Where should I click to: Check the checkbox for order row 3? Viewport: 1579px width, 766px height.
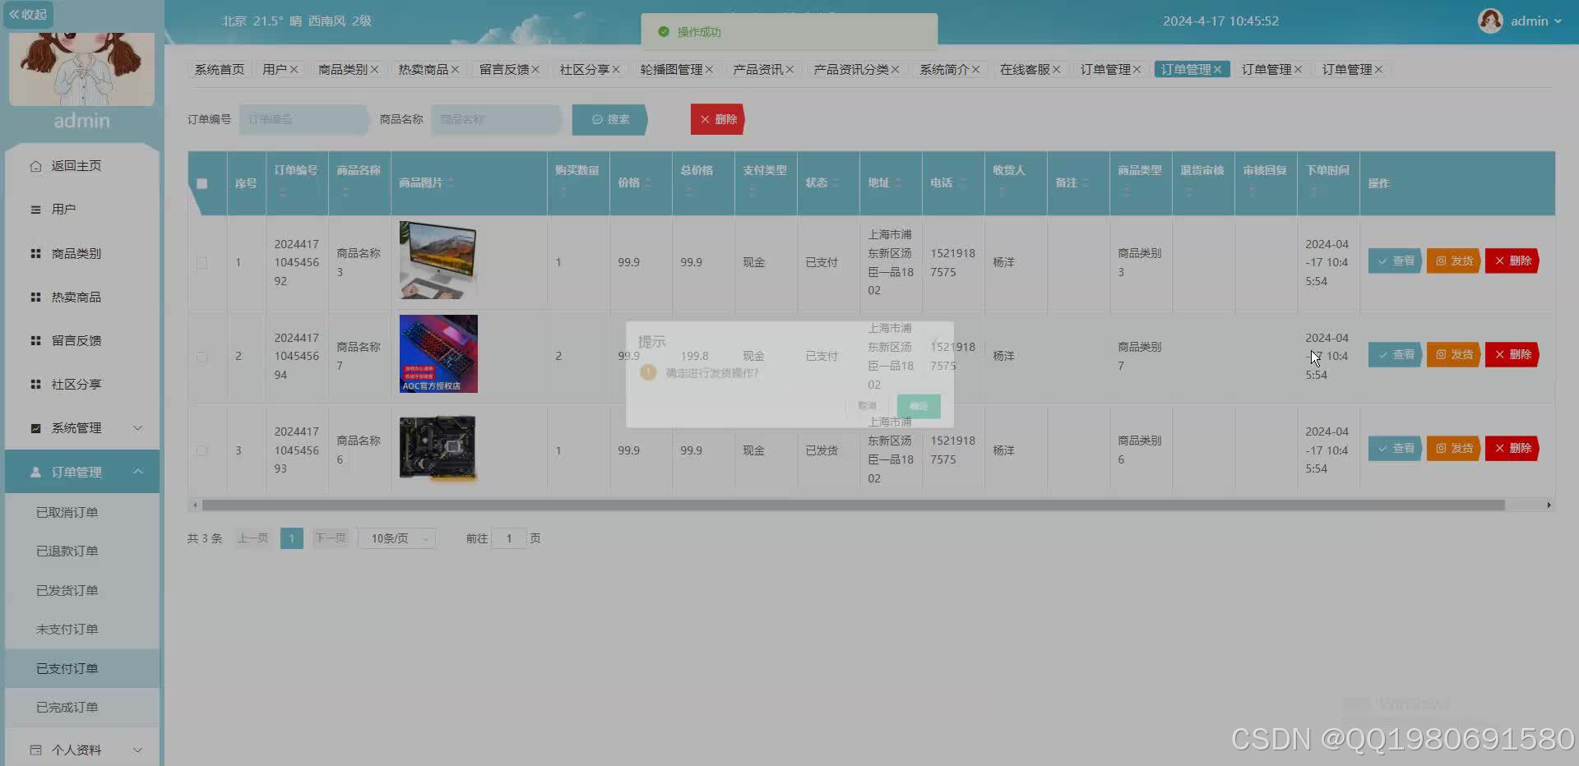pyautogui.click(x=202, y=450)
